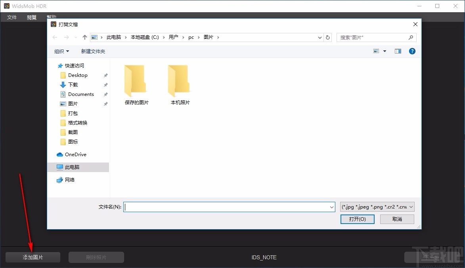Open the file type filter dropdown
This screenshot has width=465, height=268.
tap(377, 207)
